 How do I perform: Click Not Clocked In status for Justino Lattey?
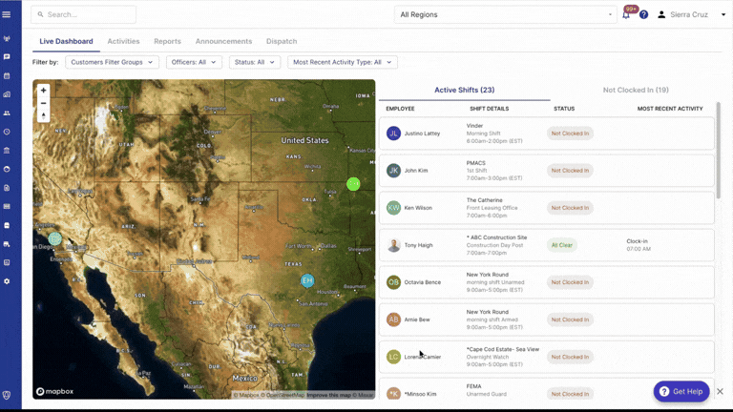coord(570,134)
